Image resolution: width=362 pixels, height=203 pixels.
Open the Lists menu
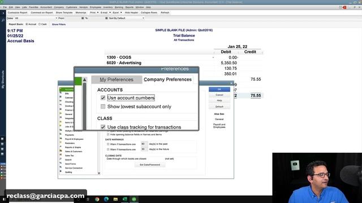pos(24,7)
